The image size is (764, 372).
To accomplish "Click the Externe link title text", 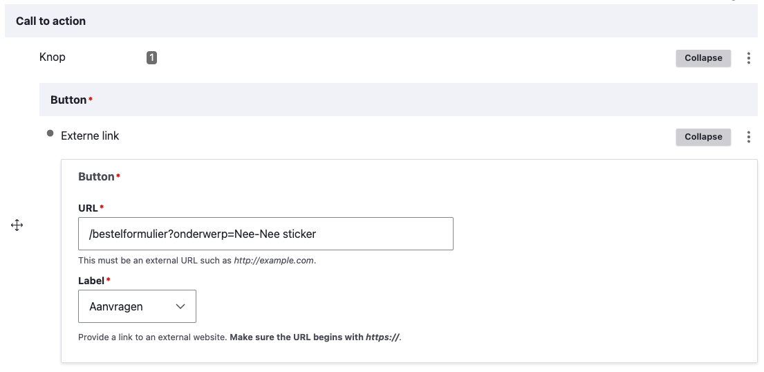I will [x=90, y=136].
